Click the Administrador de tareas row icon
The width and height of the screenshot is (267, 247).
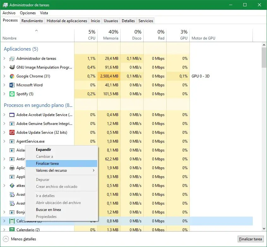(12, 59)
